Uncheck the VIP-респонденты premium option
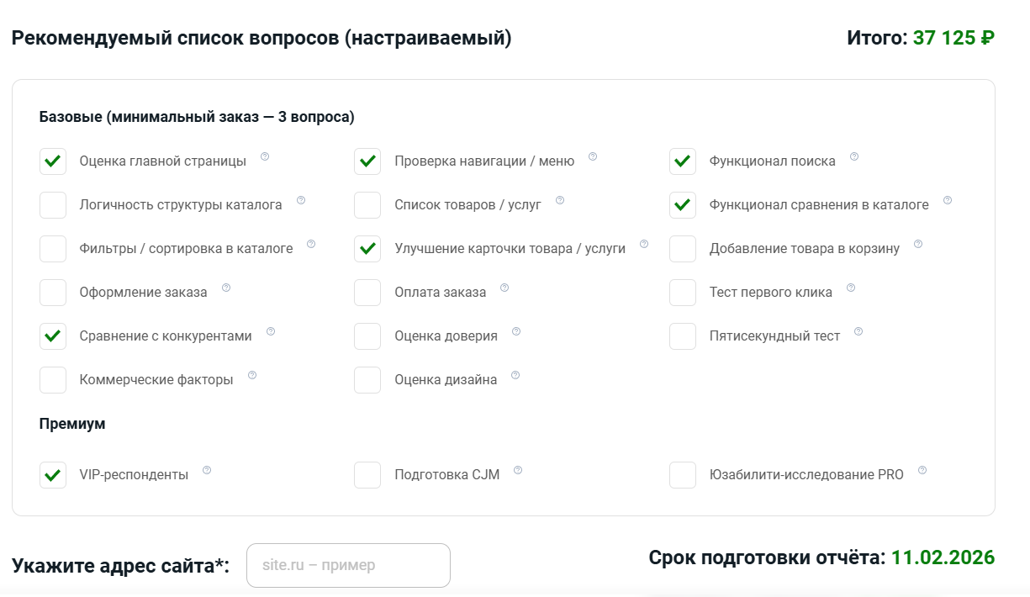 click(x=52, y=474)
